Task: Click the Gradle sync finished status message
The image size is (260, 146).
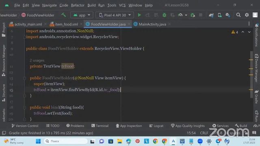Action: (x=51, y=133)
